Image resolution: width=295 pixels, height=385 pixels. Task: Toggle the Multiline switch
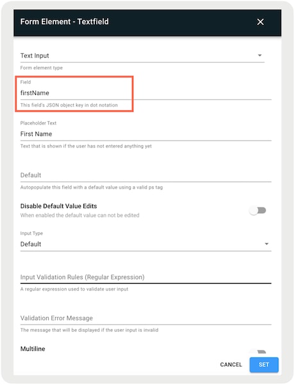258,352
